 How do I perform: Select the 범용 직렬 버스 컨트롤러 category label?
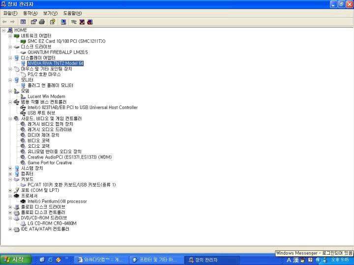coord(44,102)
